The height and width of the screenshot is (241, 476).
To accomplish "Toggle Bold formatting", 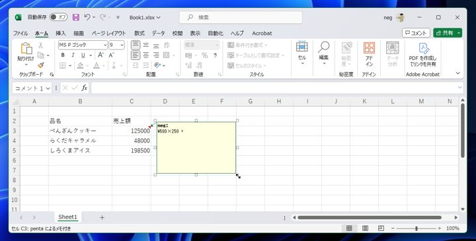I will (x=63, y=55).
